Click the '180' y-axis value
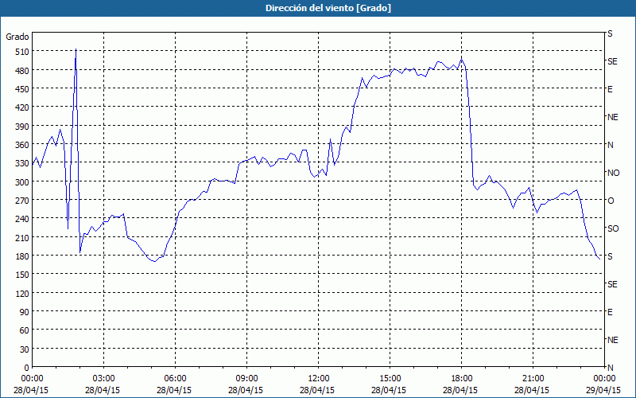Viewport: 636px width, 398px height. click(x=22, y=256)
